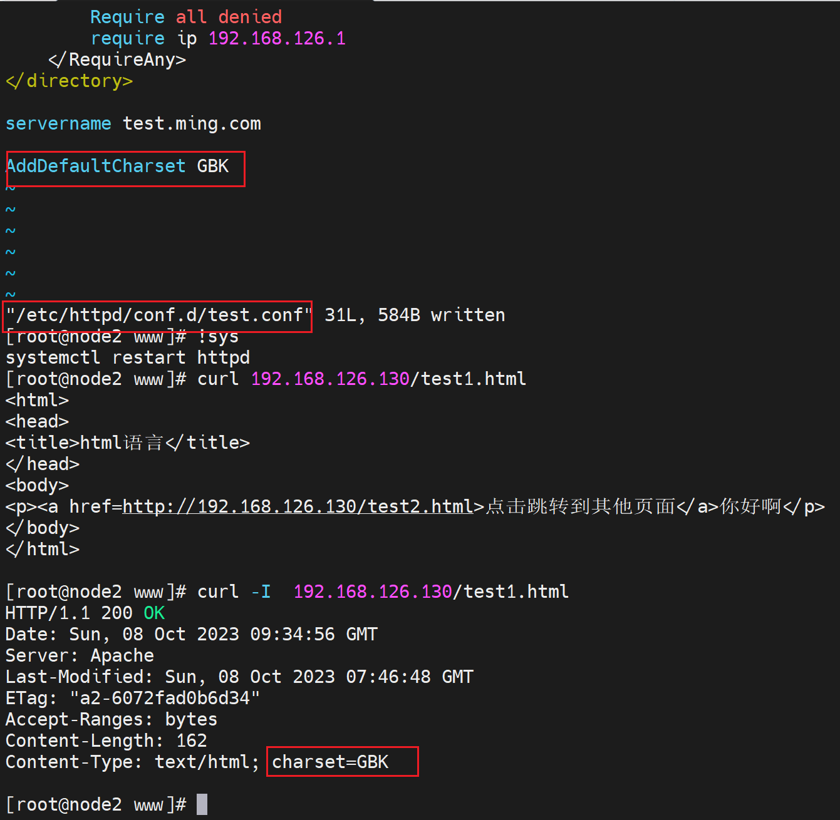Click the closing </directory> tag
This screenshot has width=840, height=820.
click(69, 81)
